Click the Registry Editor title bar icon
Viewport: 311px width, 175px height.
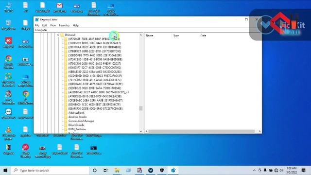coord(37,19)
